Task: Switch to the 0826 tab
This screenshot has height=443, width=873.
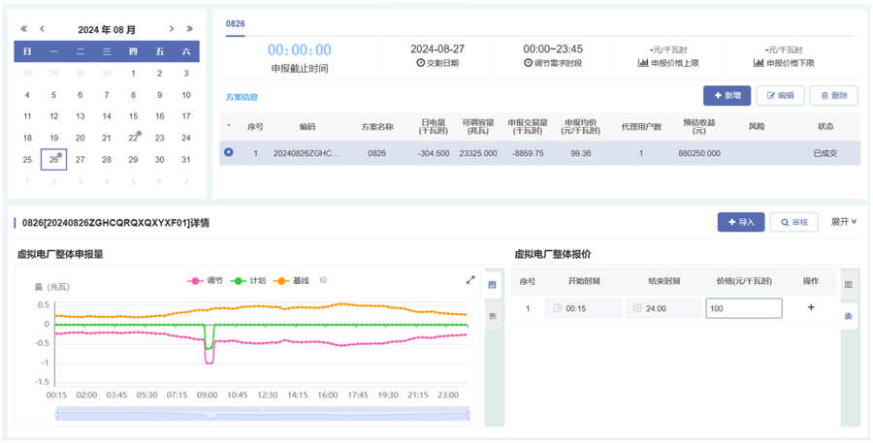Action: [236, 23]
